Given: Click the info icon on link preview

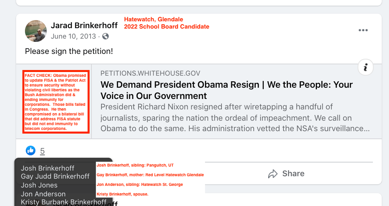Looking at the screenshot, I should 365,68.
